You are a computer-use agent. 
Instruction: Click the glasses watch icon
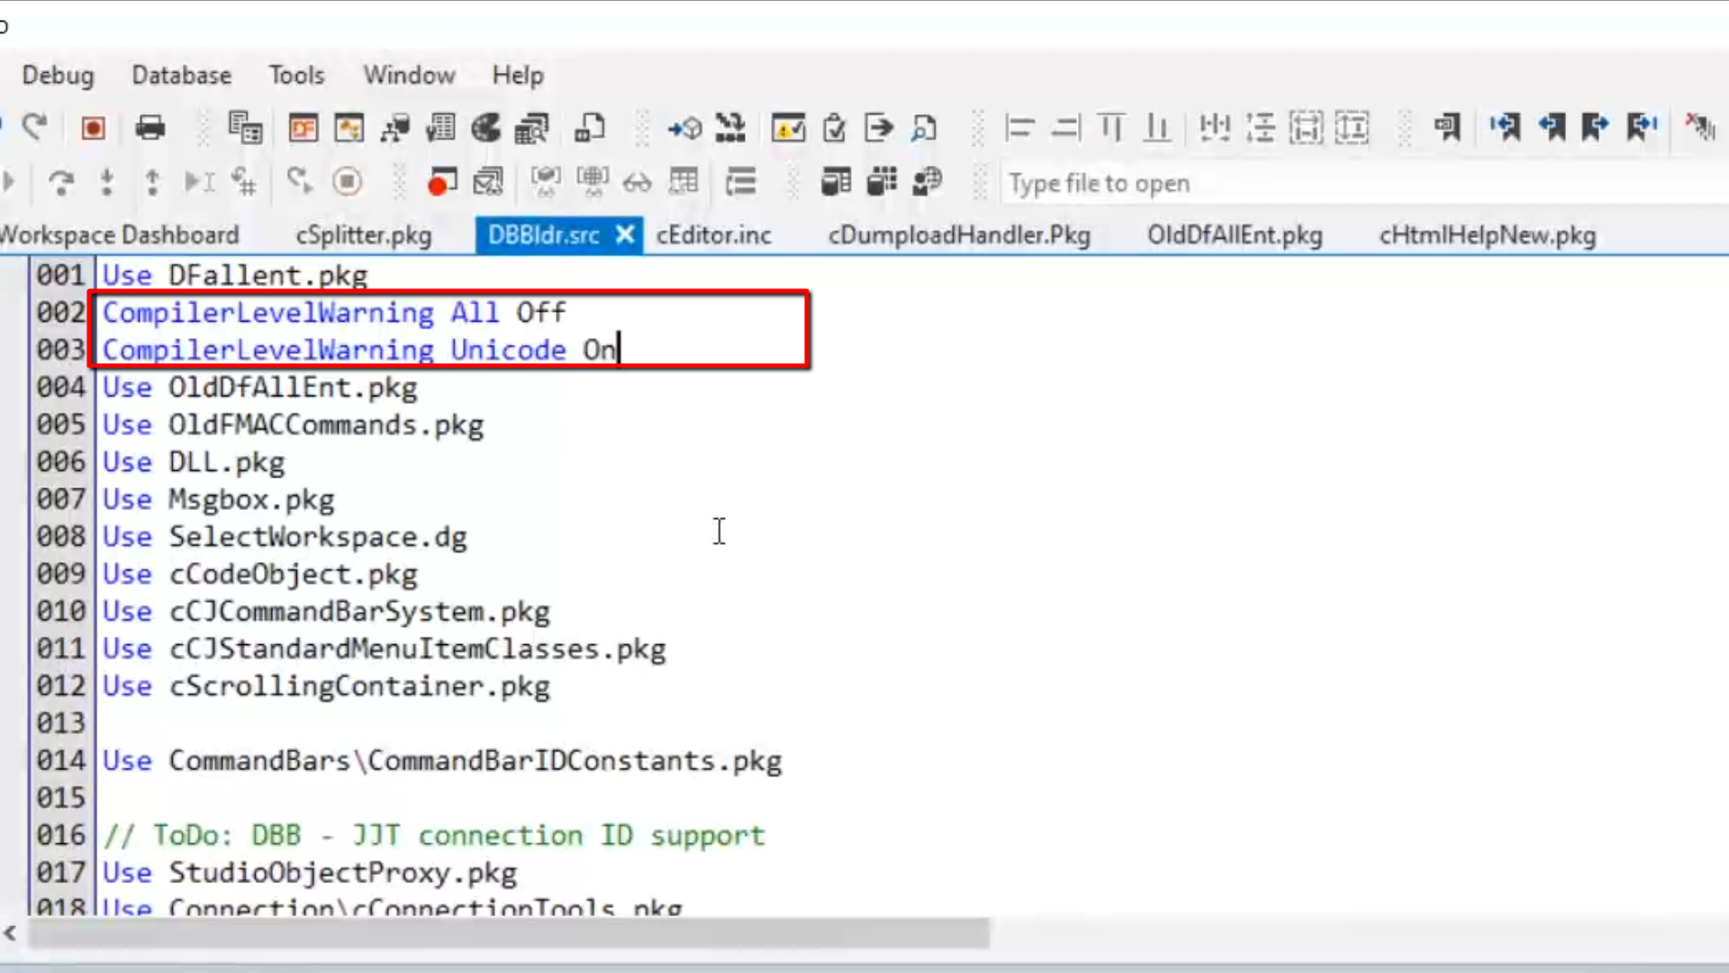(x=637, y=183)
